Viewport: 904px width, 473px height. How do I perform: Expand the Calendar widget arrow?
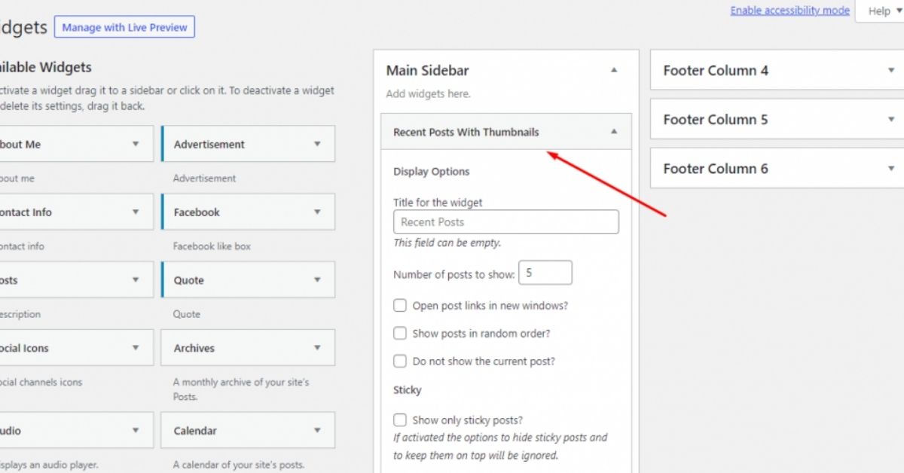point(317,431)
